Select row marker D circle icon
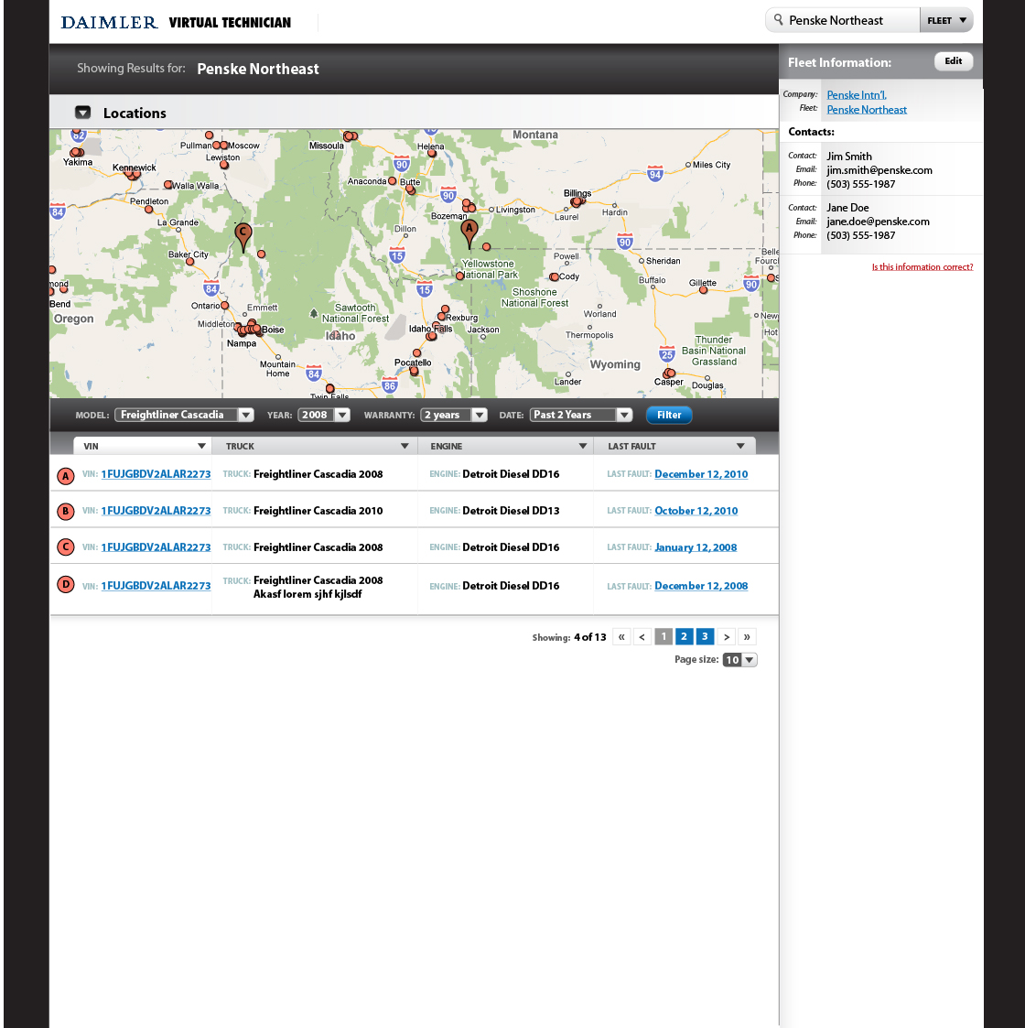 click(x=66, y=584)
